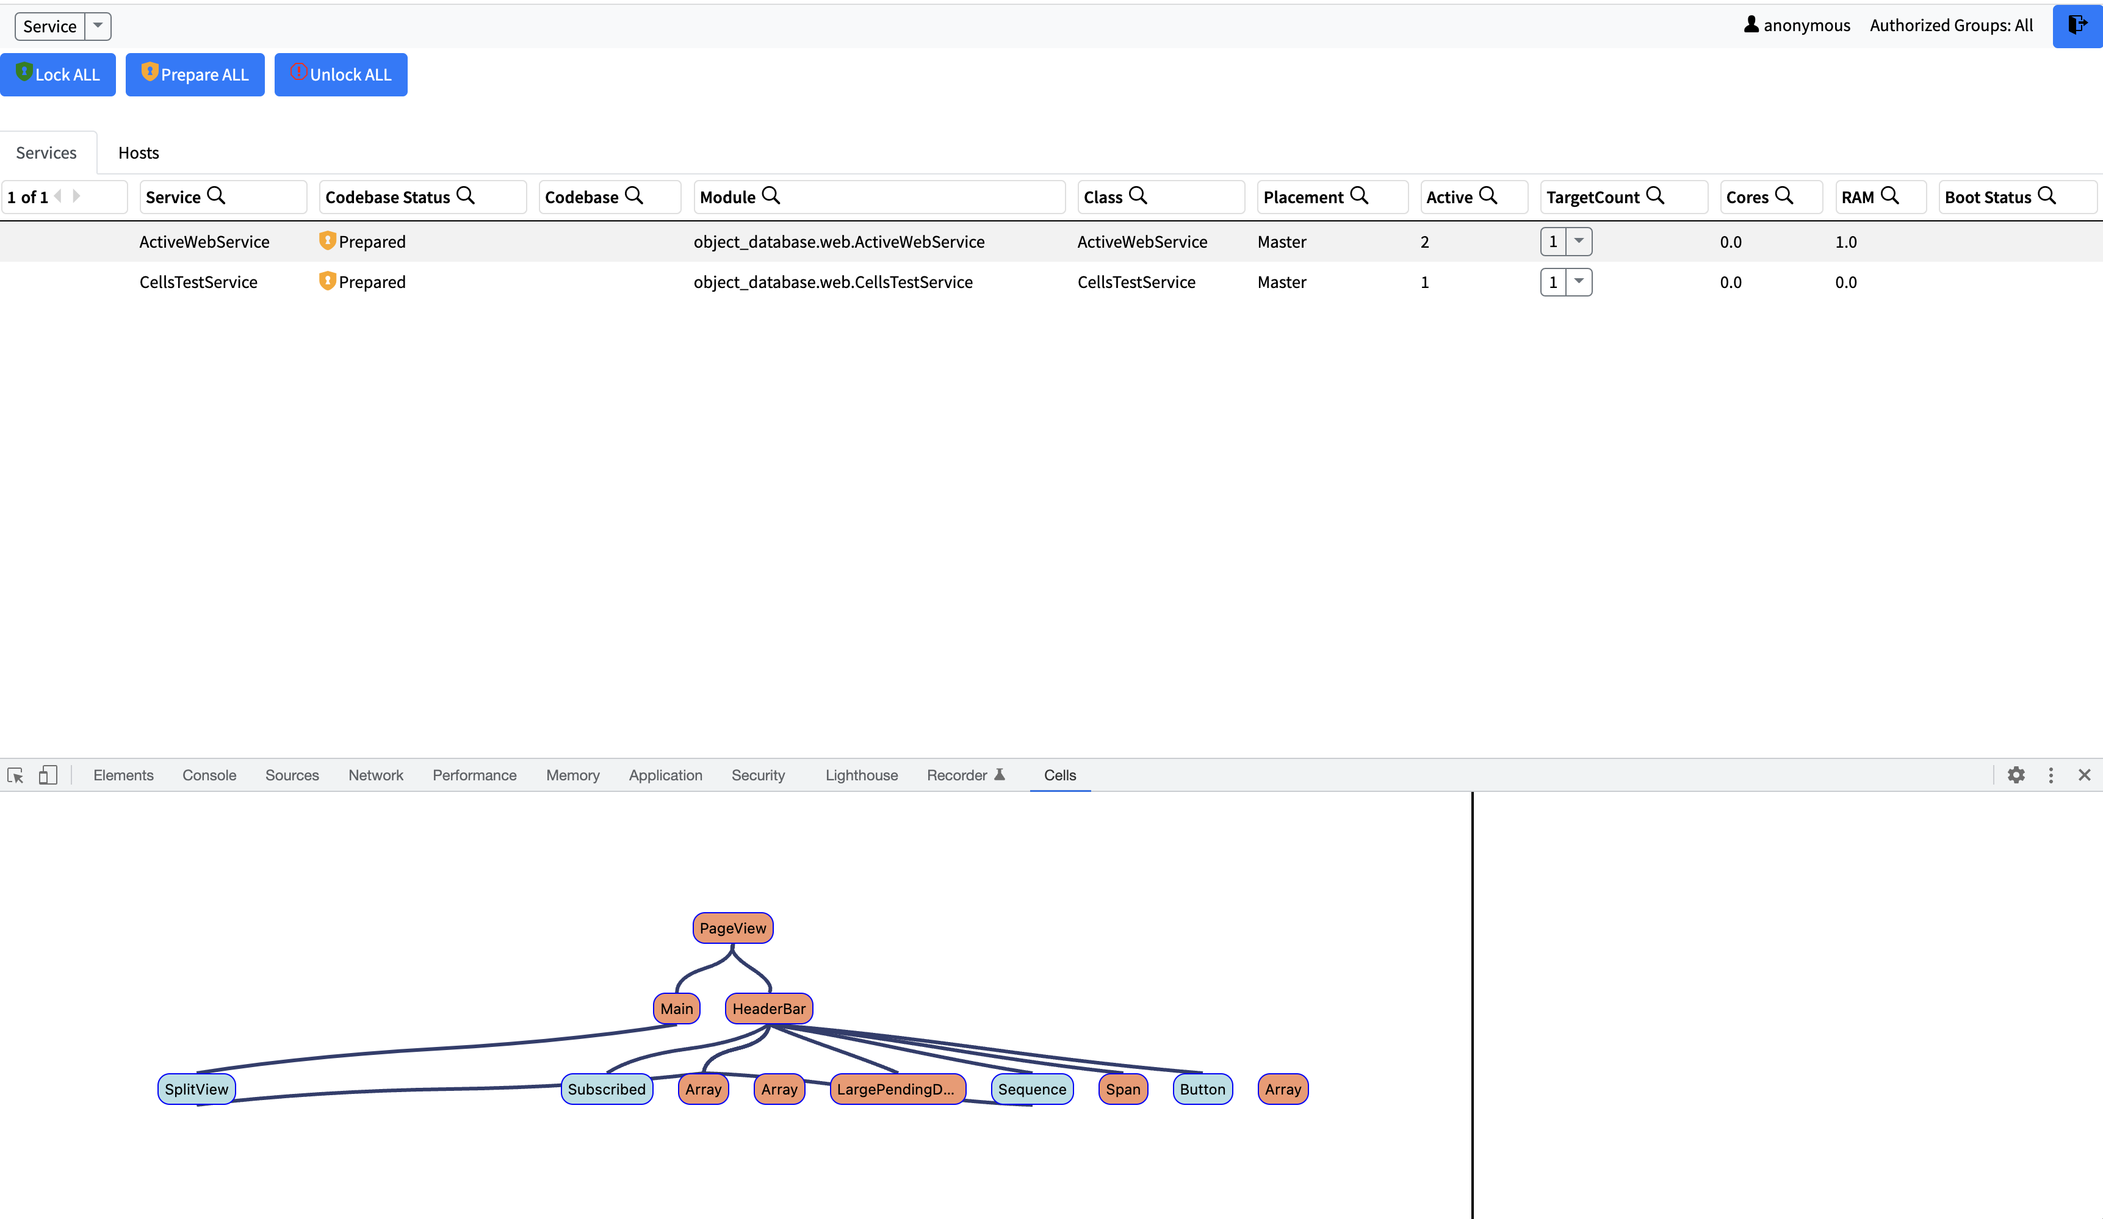Viewport: 2103px width, 1219px height.
Task: Click the Unlock ALL button
Action: [x=341, y=75]
